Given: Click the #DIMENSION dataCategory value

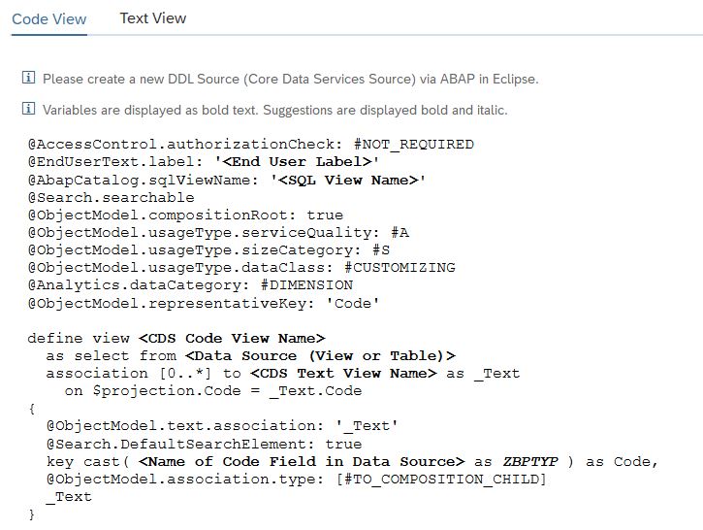Looking at the screenshot, I should [x=306, y=285].
